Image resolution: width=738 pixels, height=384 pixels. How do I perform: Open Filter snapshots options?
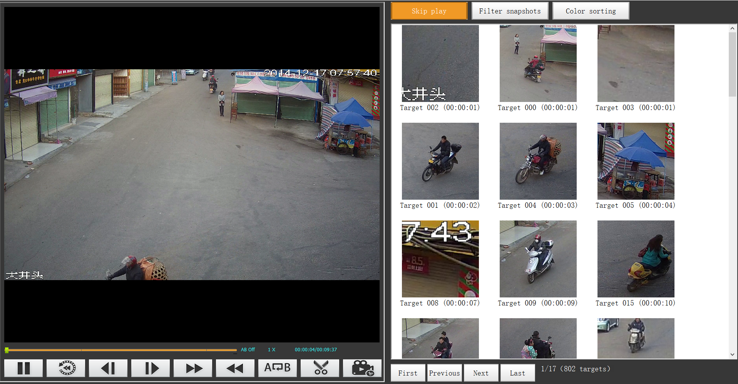pos(510,11)
